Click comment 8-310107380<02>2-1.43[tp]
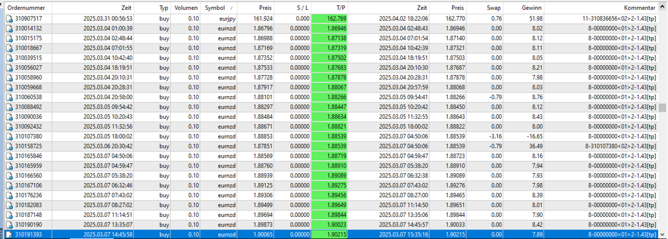 621,146
